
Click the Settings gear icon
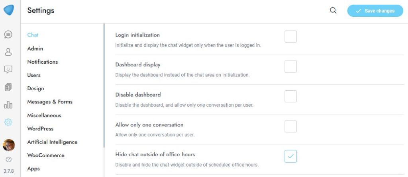click(8, 122)
